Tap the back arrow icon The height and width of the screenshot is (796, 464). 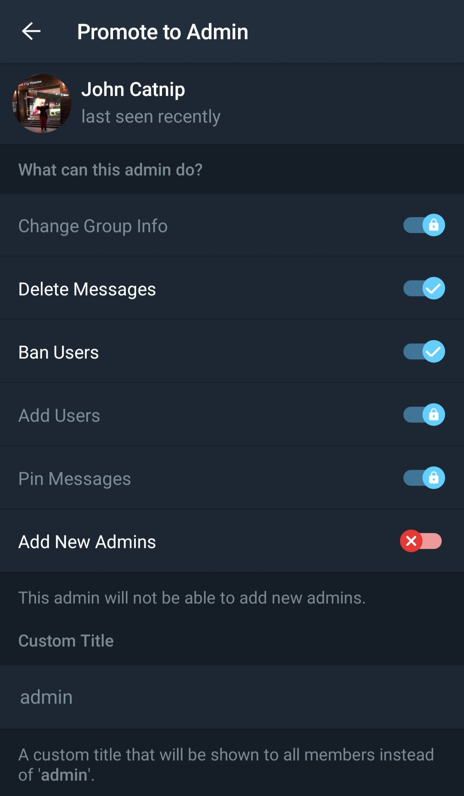31,31
